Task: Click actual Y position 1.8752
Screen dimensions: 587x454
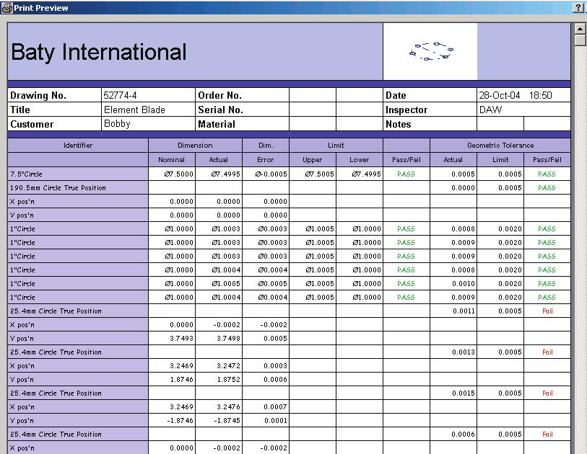Action: pos(228,380)
